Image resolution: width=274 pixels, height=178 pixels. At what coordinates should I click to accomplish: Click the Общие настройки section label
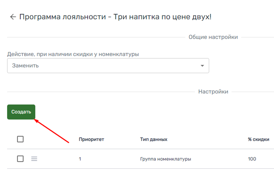(x=213, y=37)
